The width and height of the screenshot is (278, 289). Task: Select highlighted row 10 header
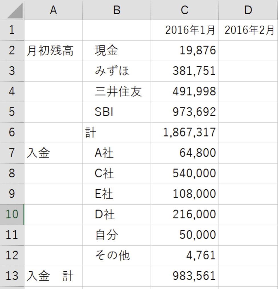[12, 215]
